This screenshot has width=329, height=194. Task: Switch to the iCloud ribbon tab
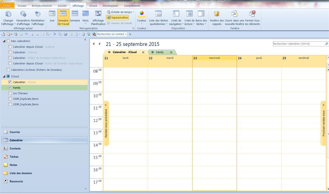point(93,6)
